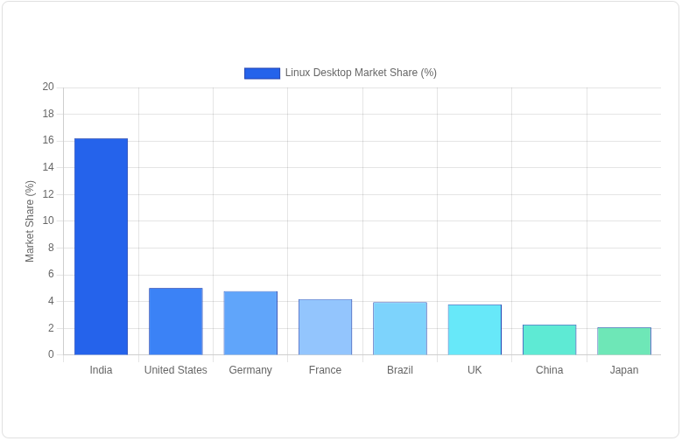
Task: Click the Japan axis label
Action: (x=624, y=370)
